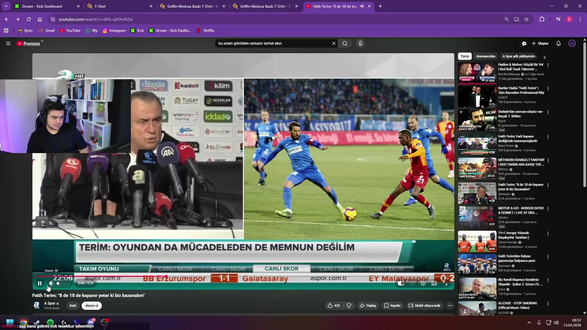Open options for Dadaylı'dan savcıya sürpriz video
The width and height of the screenshot is (587, 330).
[548, 112]
